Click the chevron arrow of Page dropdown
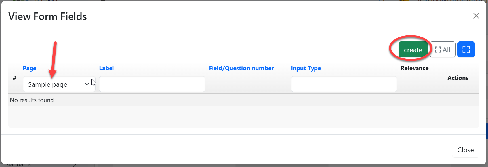The width and height of the screenshot is (488, 167). (87, 84)
